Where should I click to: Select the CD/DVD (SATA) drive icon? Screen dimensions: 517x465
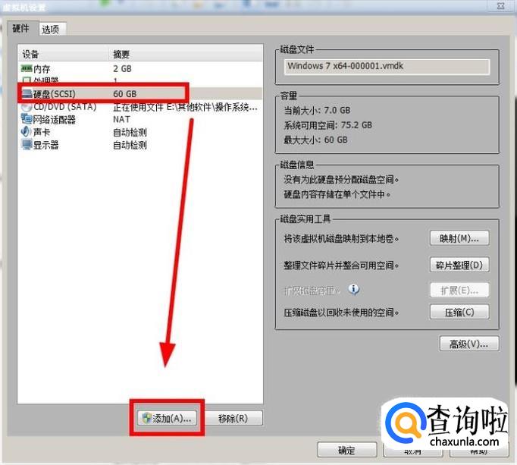point(27,107)
